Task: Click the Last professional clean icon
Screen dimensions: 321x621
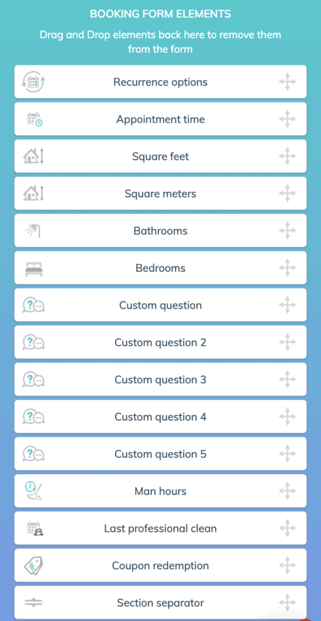Action: click(35, 529)
